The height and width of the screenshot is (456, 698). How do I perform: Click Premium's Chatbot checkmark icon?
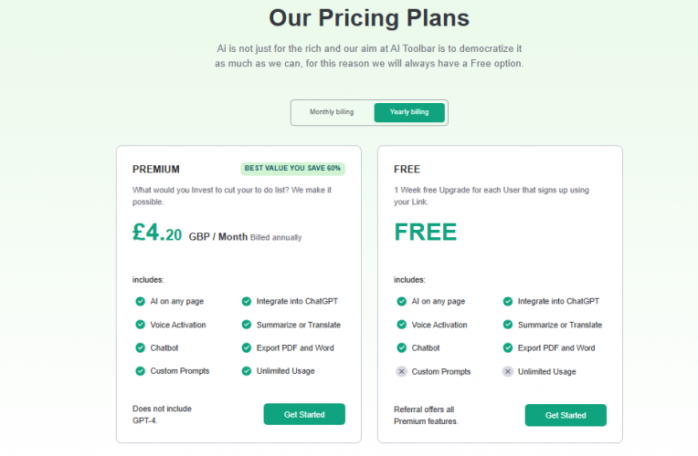(x=140, y=348)
